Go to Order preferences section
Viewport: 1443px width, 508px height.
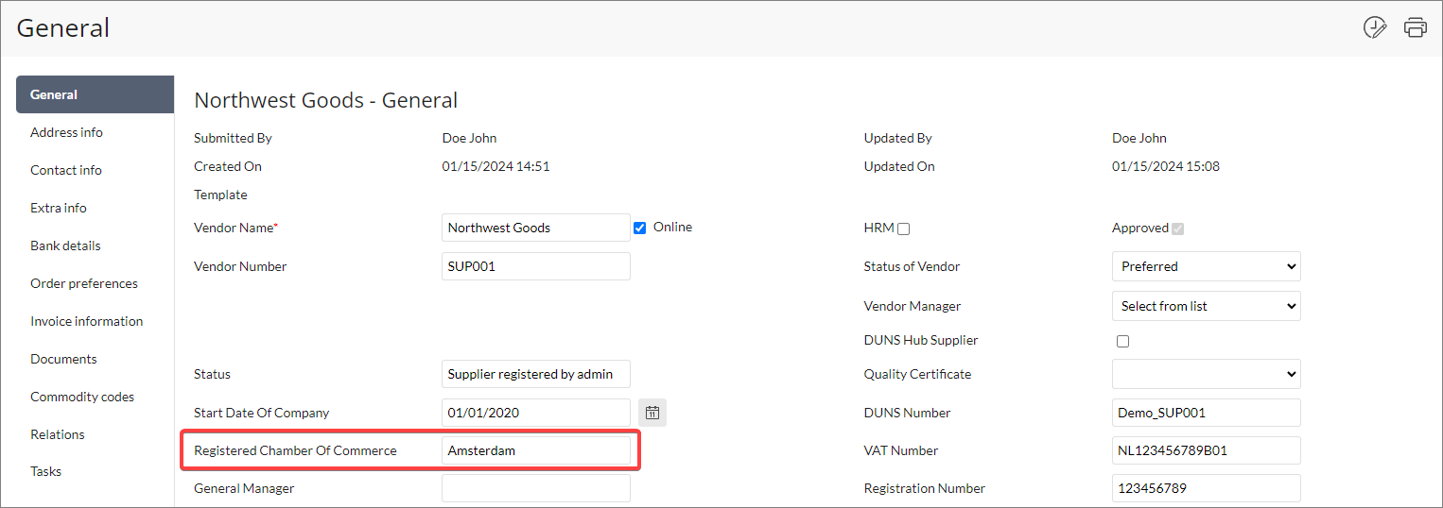[84, 283]
